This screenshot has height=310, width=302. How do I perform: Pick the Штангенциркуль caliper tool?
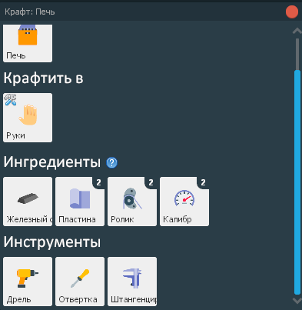coord(132,282)
